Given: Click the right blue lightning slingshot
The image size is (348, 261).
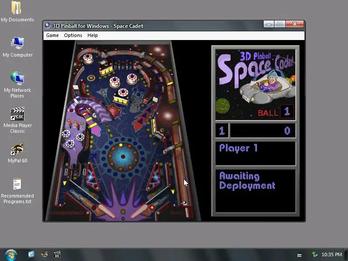Looking at the screenshot, I should 154,177.
